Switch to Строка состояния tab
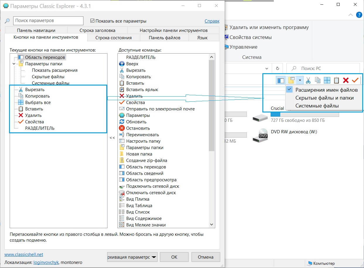Screen dimensions: 364x268 tap(114, 37)
